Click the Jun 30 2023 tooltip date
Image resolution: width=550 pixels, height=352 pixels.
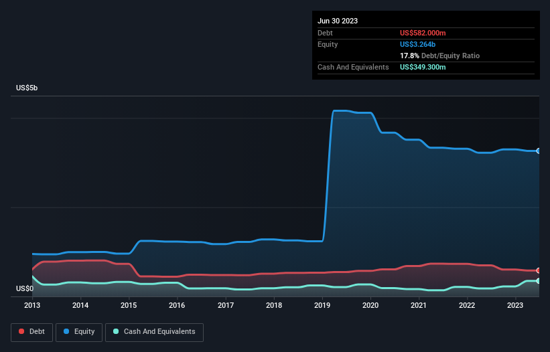(338, 21)
